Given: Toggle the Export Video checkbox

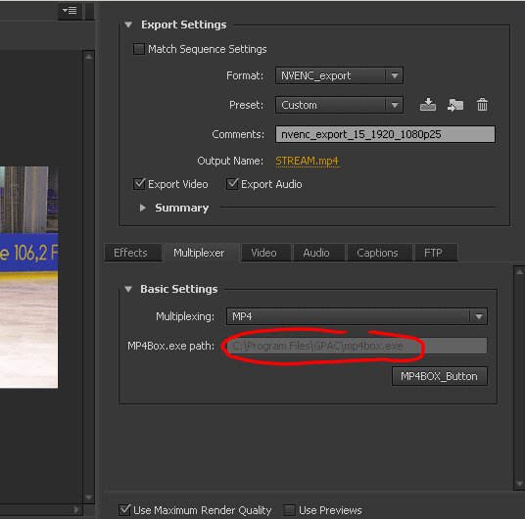Looking at the screenshot, I should tap(139, 184).
